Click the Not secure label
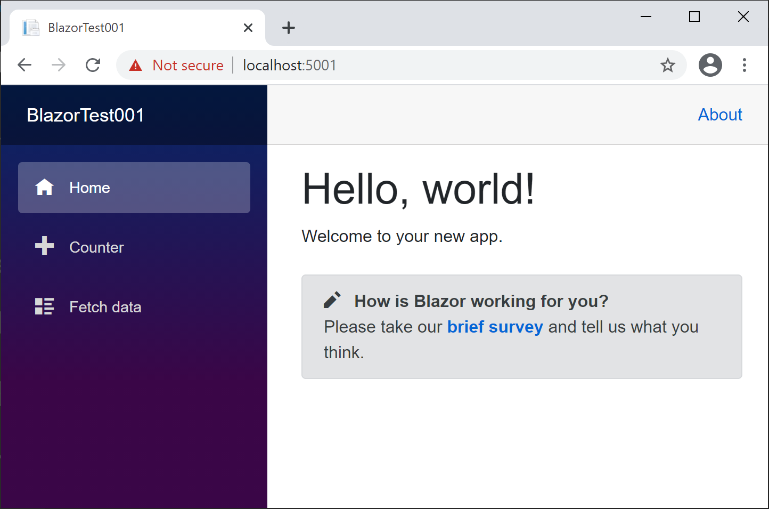This screenshot has height=509, width=769. pyautogui.click(x=188, y=65)
